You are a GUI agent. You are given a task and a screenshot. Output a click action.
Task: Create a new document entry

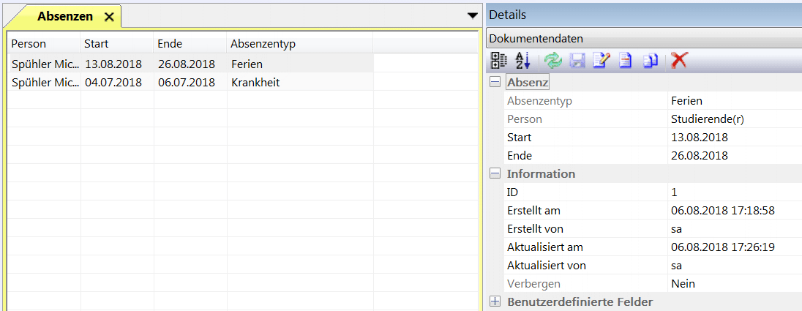pyautogui.click(x=625, y=61)
